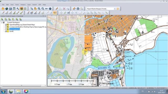Click the distance scale bar on the map
The image size is (168, 94).
72,83
